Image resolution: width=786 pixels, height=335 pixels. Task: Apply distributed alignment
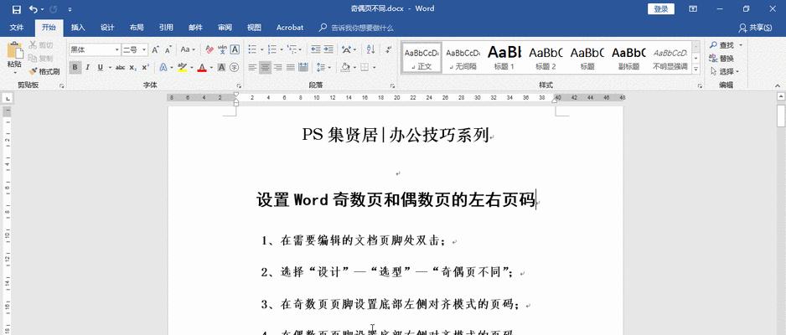pos(303,67)
